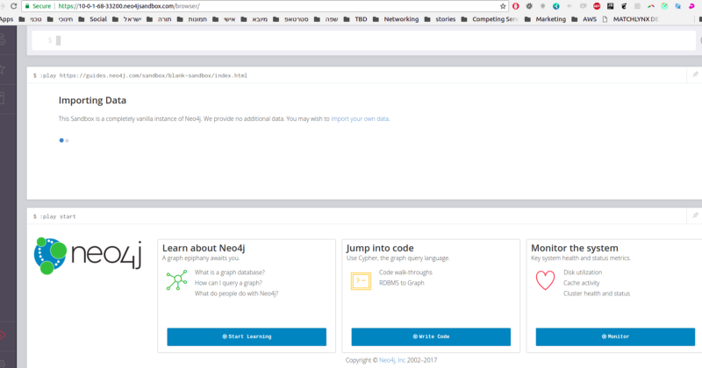Click Cache activity text
702x368 pixels.
point(581,283)
